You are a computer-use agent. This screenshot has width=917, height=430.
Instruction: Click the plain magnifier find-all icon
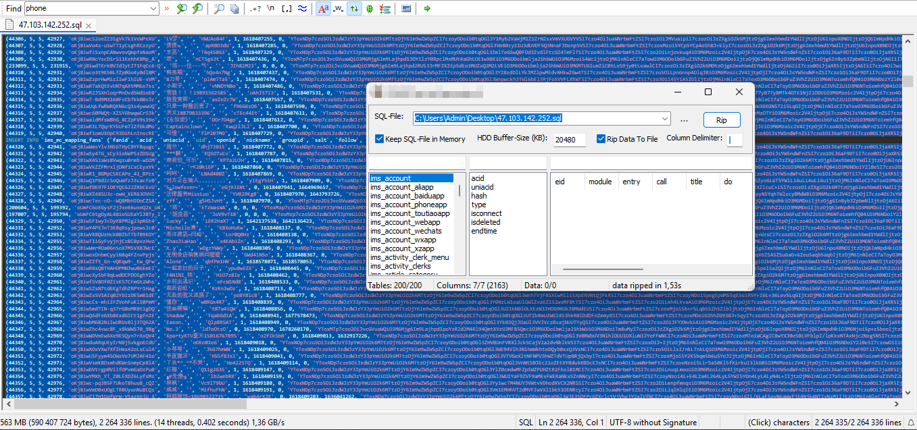pos(219,9)
